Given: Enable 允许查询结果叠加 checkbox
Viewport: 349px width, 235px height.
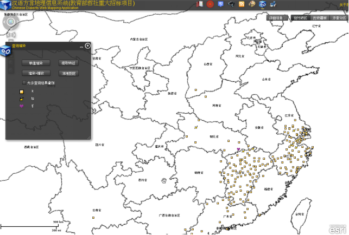Looking at the screenshot, I should 24,83.
